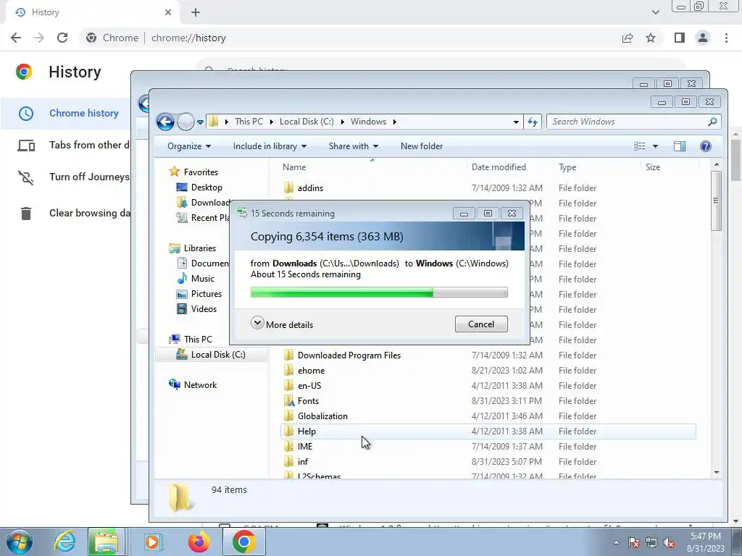Select the inf folder

pyautogui.click(x=302, y=461)
